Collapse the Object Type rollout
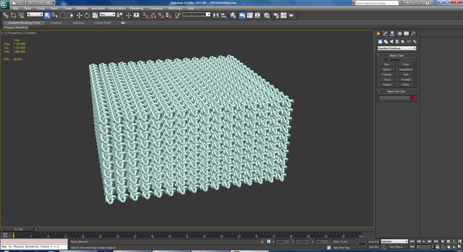 (x=396, y=55)
